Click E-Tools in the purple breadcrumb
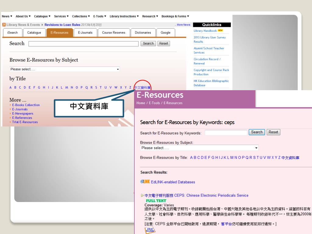The width and height of the screenshot is (312, 234). pos(154,103)
